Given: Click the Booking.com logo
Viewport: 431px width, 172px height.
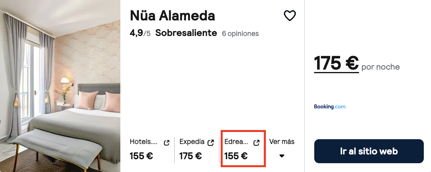Looking at the screenshot, I should coord(329,107).
